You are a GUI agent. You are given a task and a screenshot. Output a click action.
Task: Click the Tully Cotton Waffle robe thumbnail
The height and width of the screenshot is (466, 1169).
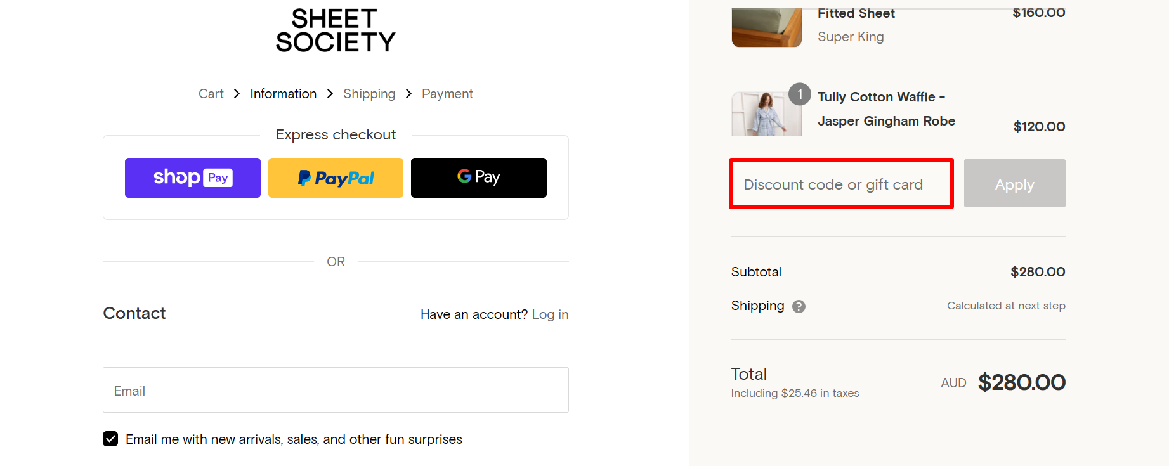pyautogui.click(x=766, y=114)
